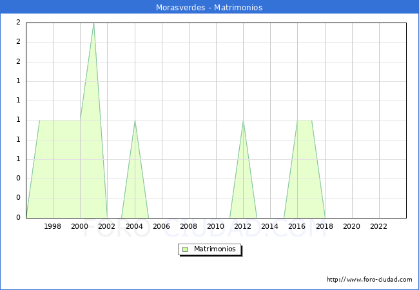Click the 2004 x-axis label
This screenshot has width=419, height=290.
click(134, 226)
